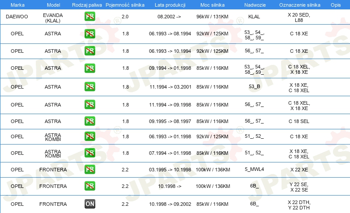Select the 11.1994 -> 09.1998 date cell
This screenshot has width=350, height=213.
(170, 105)
